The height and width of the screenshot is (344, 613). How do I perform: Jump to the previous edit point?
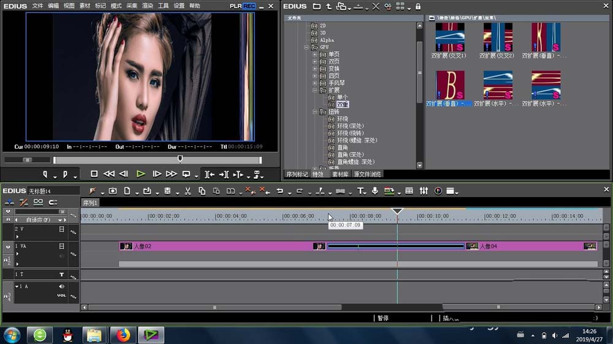[210, 174]
